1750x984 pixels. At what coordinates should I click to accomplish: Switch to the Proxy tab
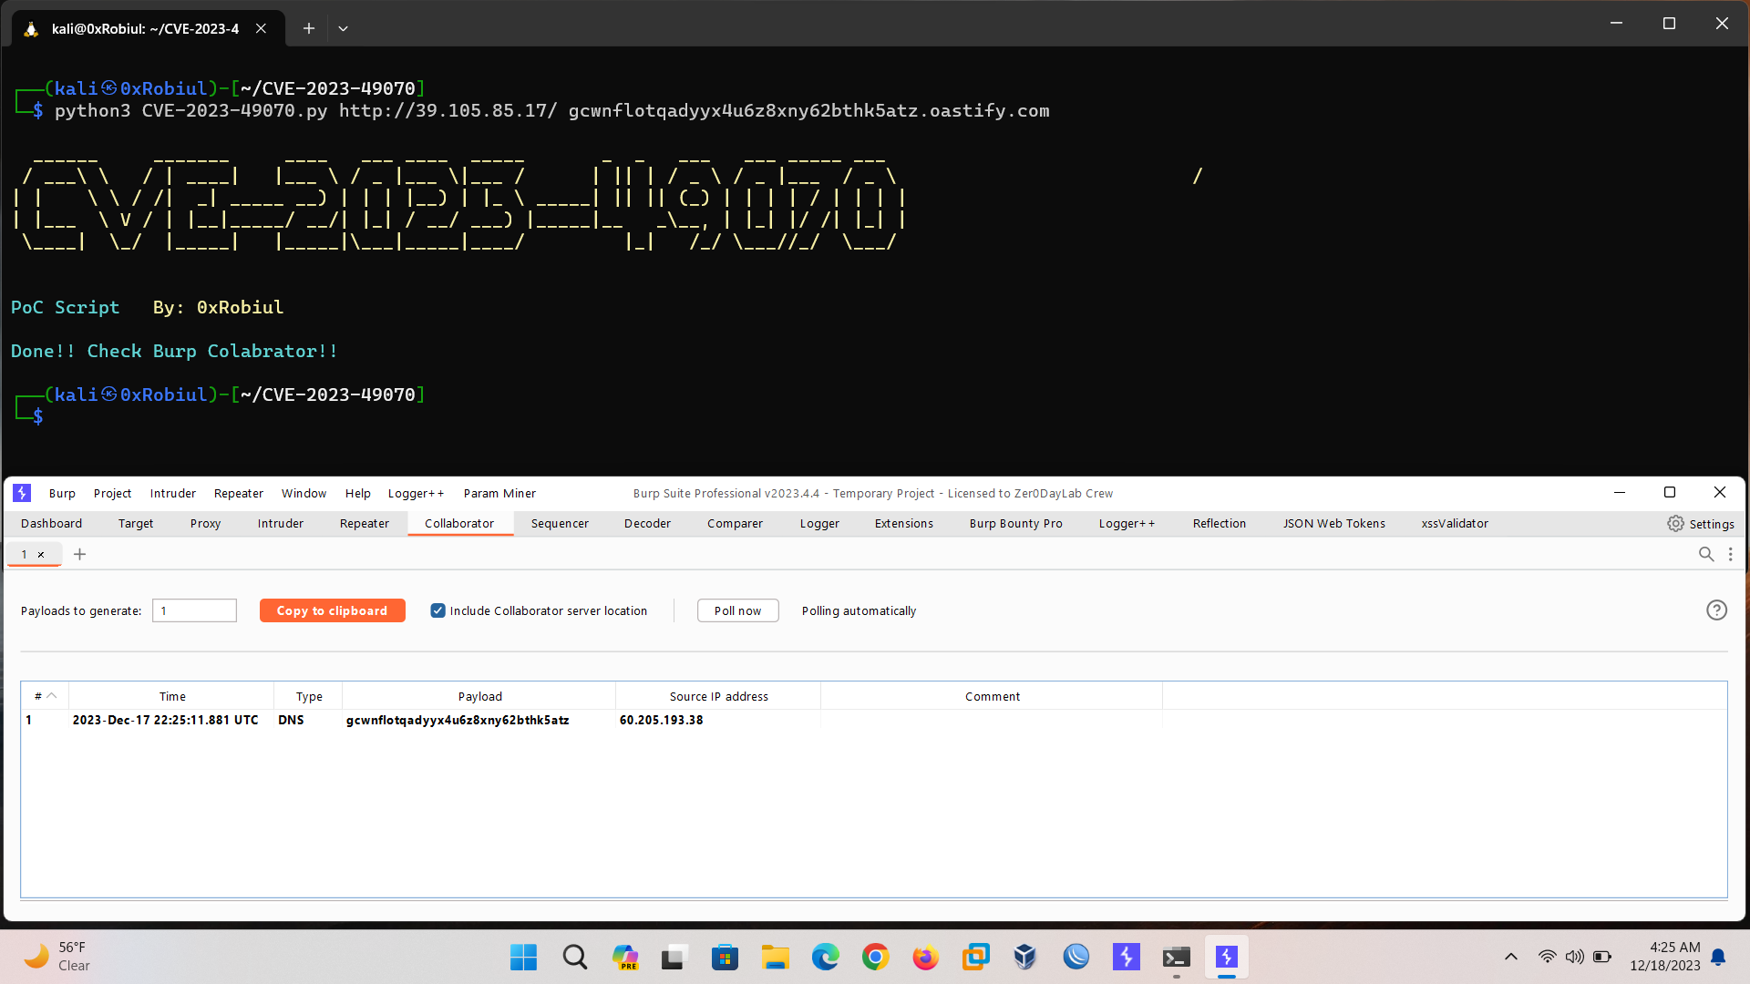[205, 524]
